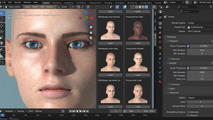Choose the Move tool
The width and height of the screenshot is (213, 120).
(x=2, y=26)
